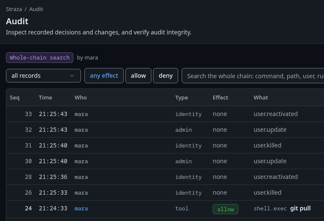Select sequence number 24
Viewport: 324px width, 221px height.
pos(28,208)
